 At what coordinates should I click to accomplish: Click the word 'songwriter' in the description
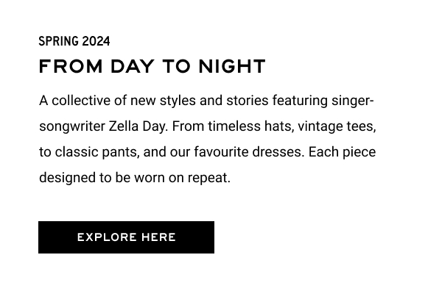(72, 126)
